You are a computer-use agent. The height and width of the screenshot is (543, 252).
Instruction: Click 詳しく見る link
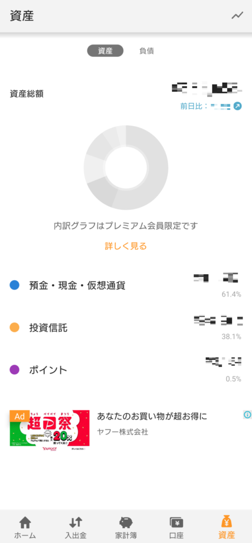pos(126,246)
